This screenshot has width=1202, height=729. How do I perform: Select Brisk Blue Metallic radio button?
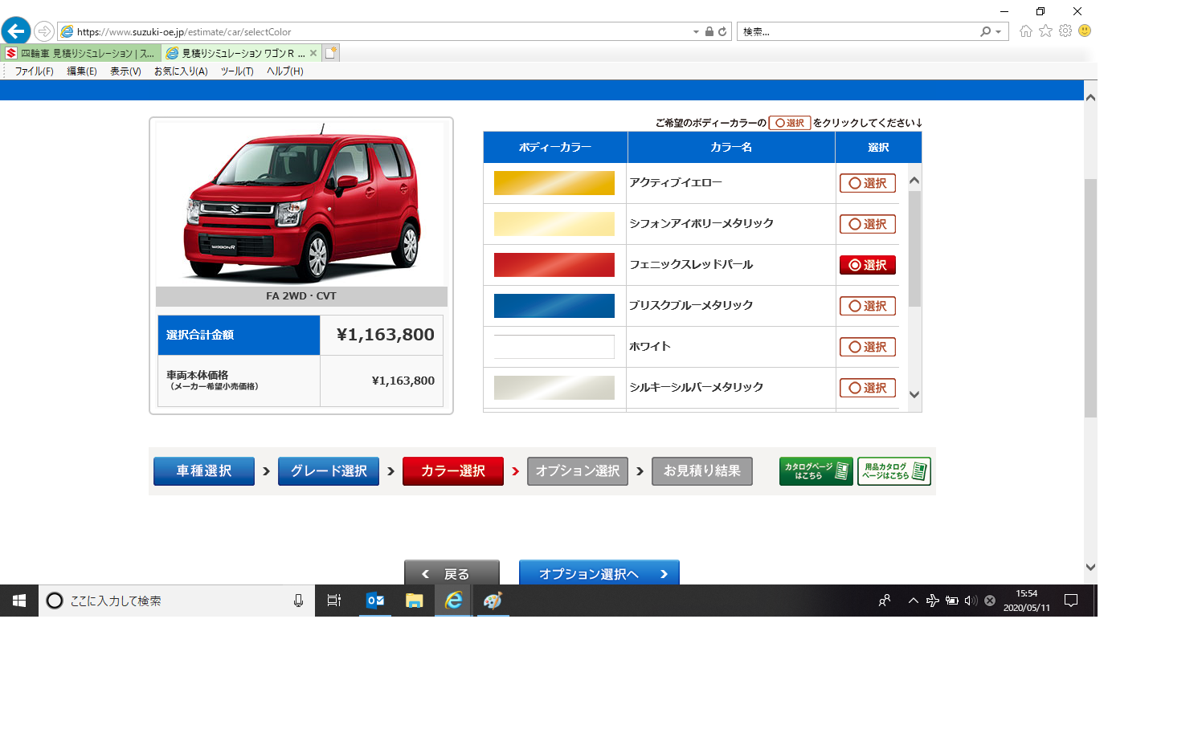867,306
